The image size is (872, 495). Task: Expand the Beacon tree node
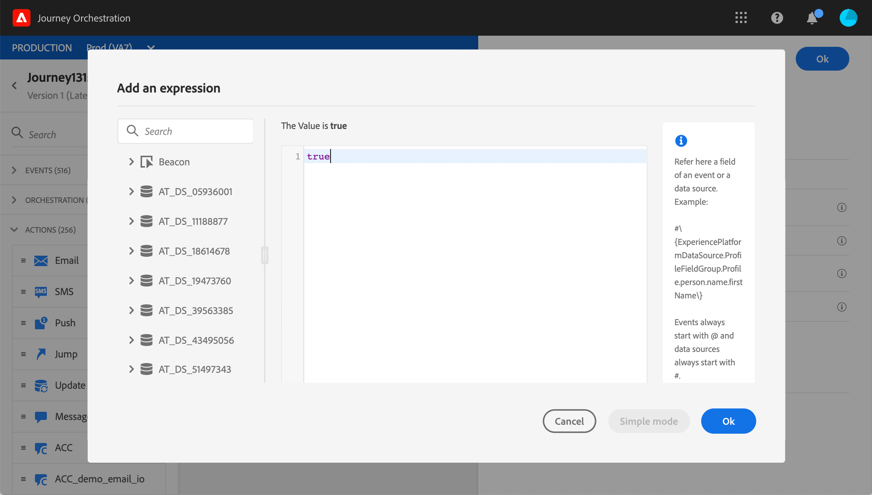tap(131, 162)
